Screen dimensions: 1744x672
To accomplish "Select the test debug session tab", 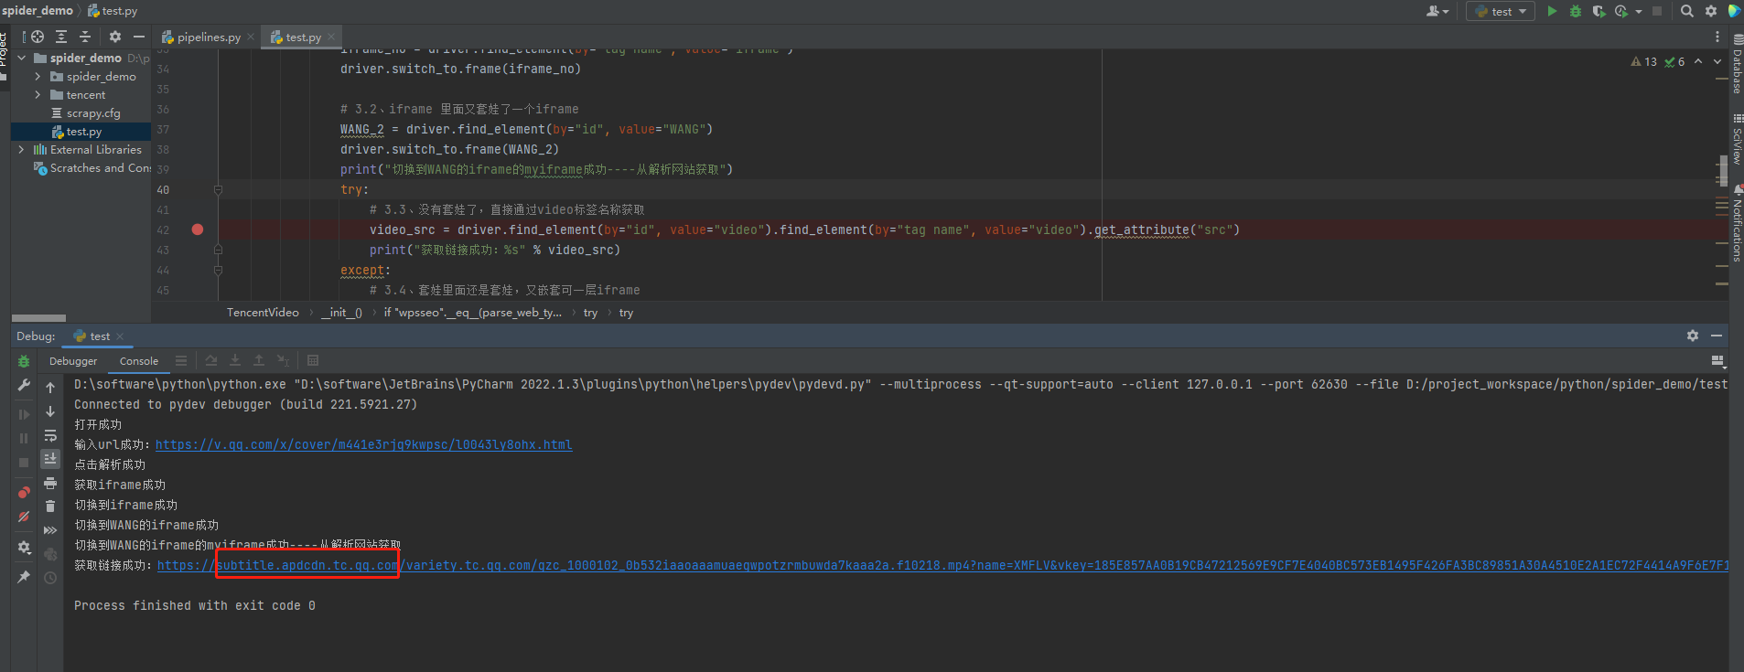I will [99, 336].
